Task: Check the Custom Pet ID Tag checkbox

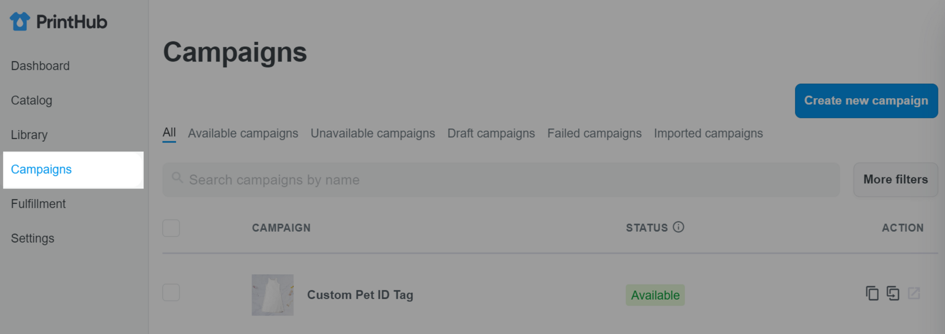Action: click(171, 293)
